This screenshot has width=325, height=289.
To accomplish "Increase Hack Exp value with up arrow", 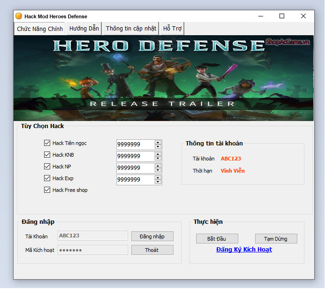I will 158,178.
